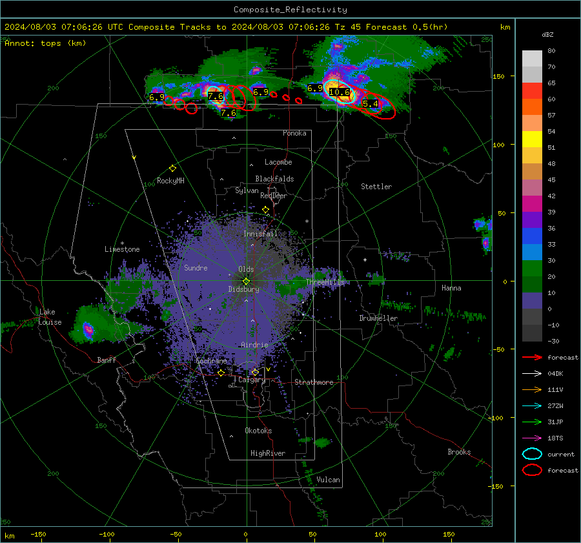The width and height of the screenshot is (581, 543).
Task: Click the yellow diamond marker above RedDeer label
Action: 265,210
